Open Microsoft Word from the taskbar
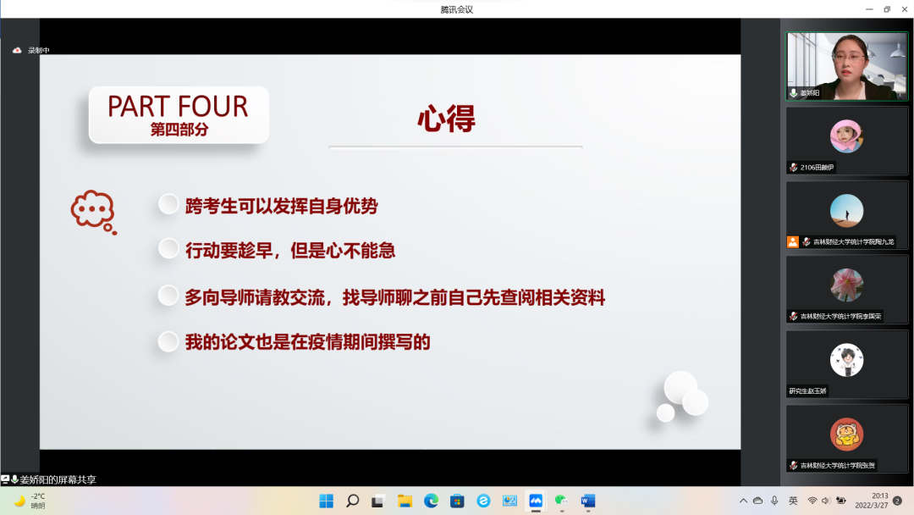 point(587,501)
